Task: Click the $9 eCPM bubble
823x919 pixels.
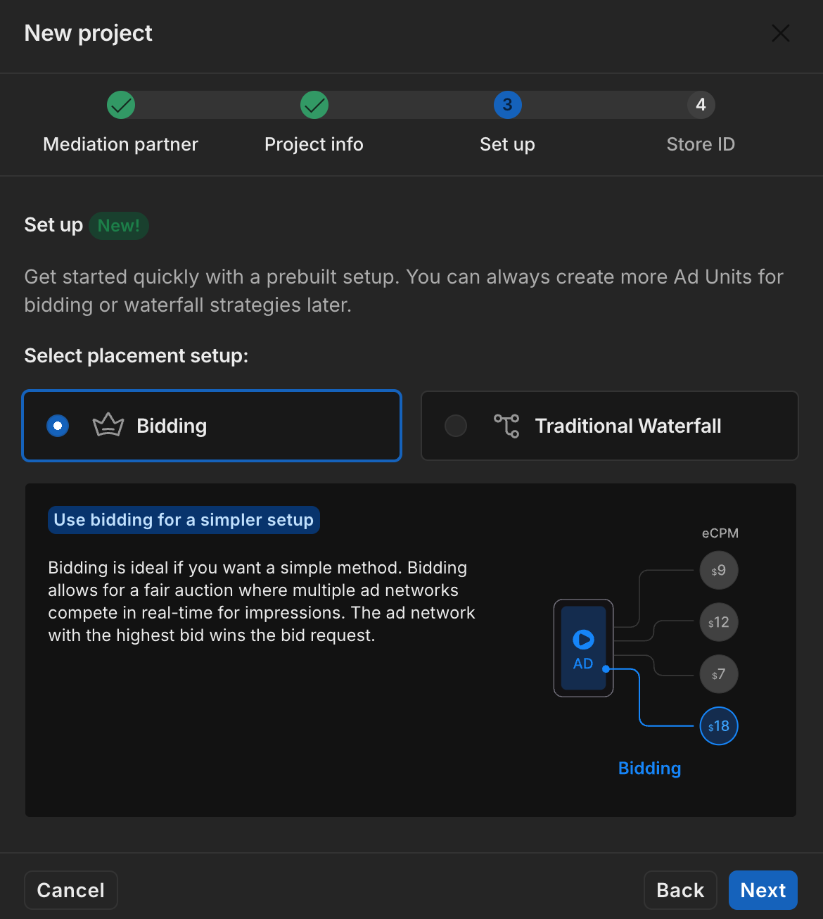Action: pyautogui.click(x=718, y=571)
